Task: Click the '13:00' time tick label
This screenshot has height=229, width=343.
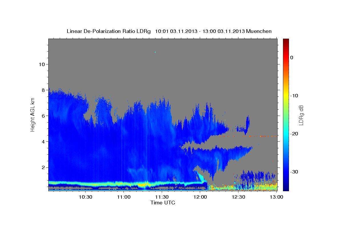Action: click(277, 197)
